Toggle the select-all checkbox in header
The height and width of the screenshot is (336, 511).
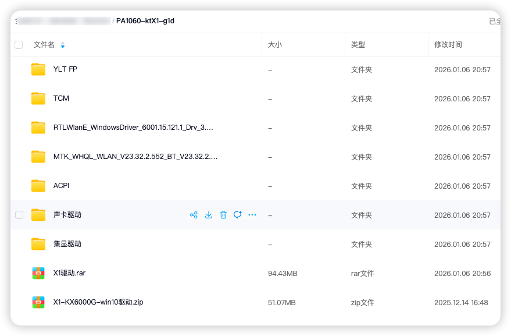tap(19, 45)
